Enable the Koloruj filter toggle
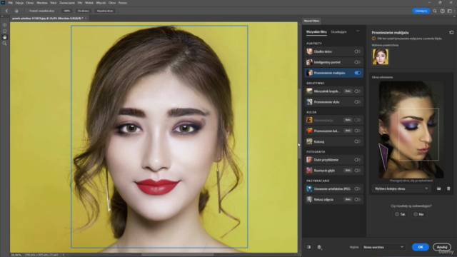The width and height of the screenshot is (457, 257). [x=357, y=141]
